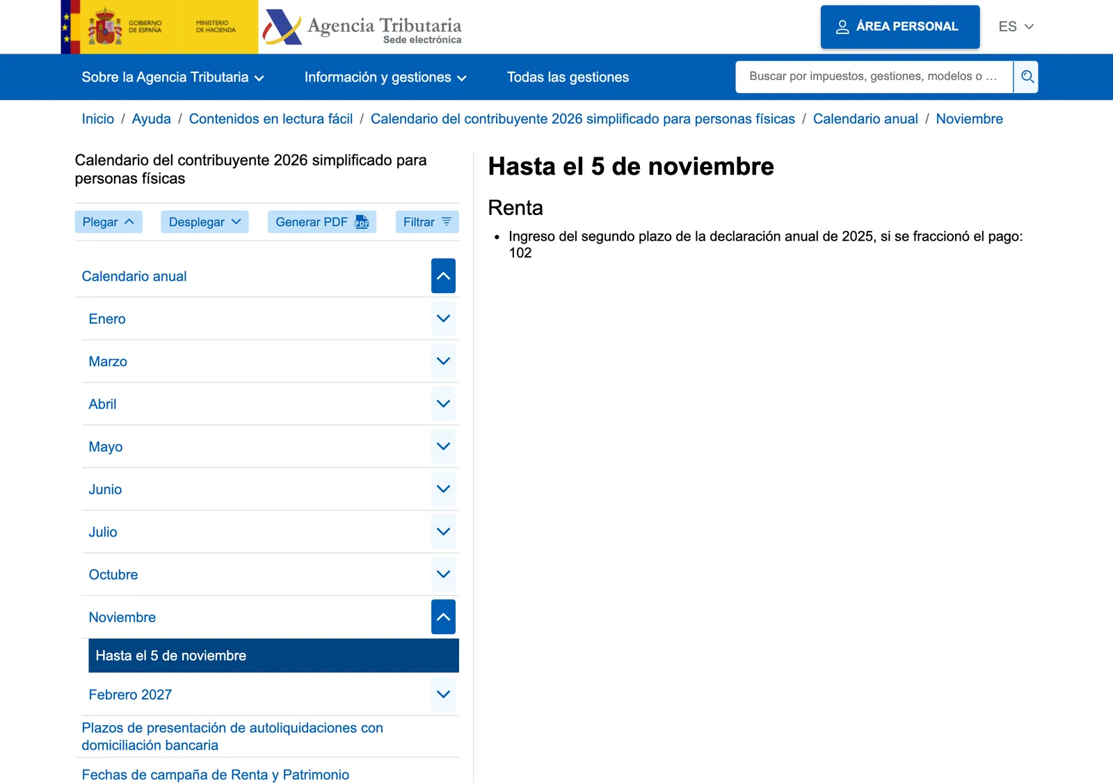Focus the Buscar por impuestos search field
Viewport: 1113px width, 783px height.
tap(874, 77)
